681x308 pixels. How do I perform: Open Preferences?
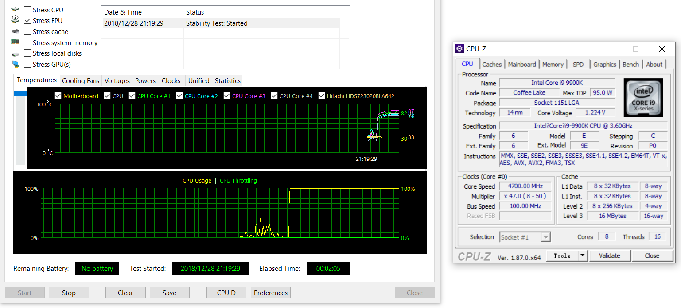[x=271, y=293]
